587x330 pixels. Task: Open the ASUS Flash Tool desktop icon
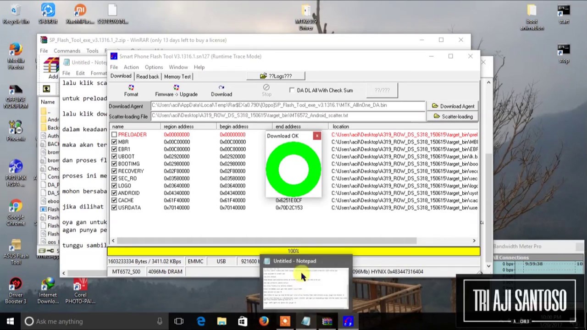tap(15, 252)
